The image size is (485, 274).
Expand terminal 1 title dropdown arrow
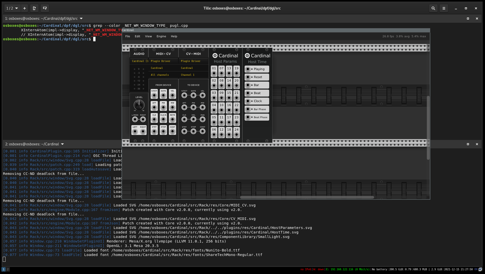tap(81, 19)
